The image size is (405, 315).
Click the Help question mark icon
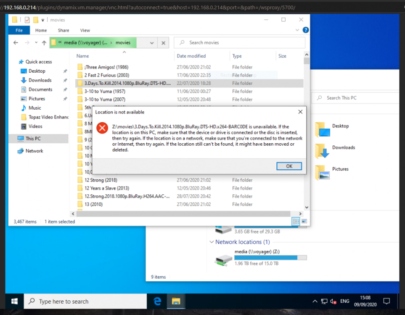click(306, 30)
